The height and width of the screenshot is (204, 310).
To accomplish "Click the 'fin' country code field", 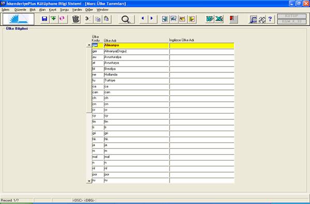I will (x=98, y=122).
